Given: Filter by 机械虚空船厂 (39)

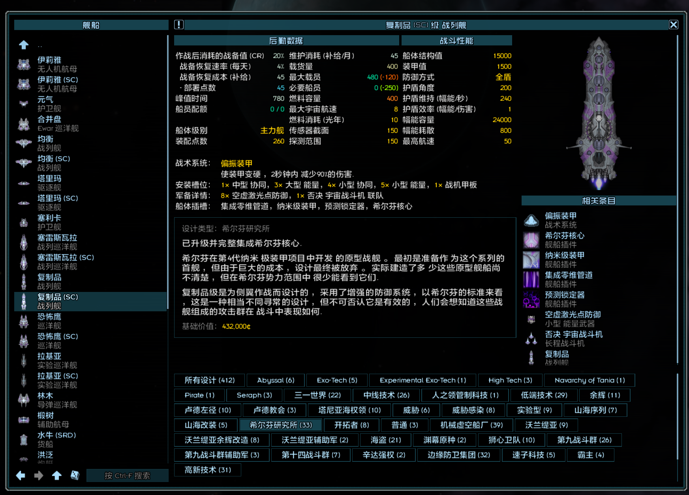Looking at the screenshot, I should point(471,425).
